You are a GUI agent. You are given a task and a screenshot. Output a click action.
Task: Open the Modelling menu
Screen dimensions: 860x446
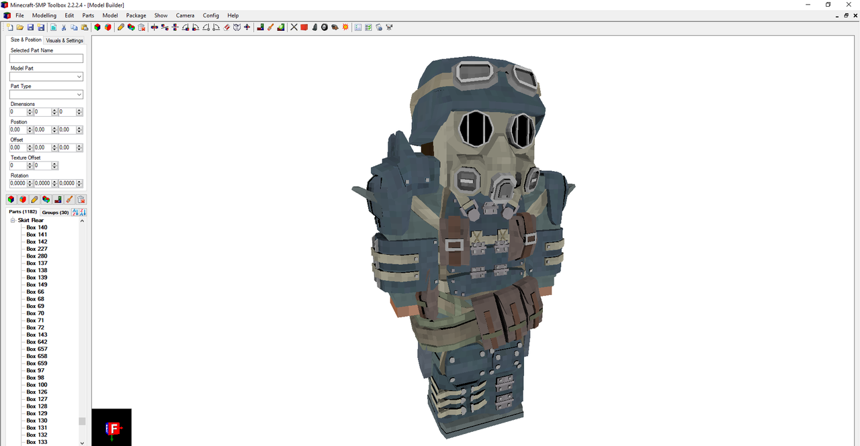pyautogui.click(x=44, y=15)
